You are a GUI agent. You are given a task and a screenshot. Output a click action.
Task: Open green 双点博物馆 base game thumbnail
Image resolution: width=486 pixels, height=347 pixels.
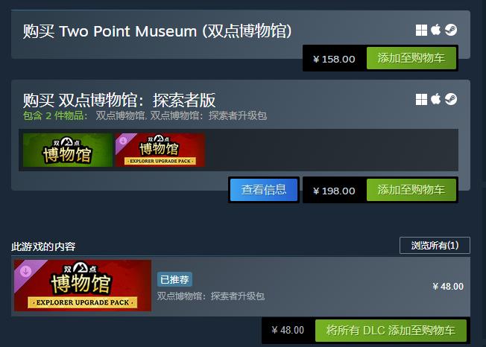coord(68,150)
